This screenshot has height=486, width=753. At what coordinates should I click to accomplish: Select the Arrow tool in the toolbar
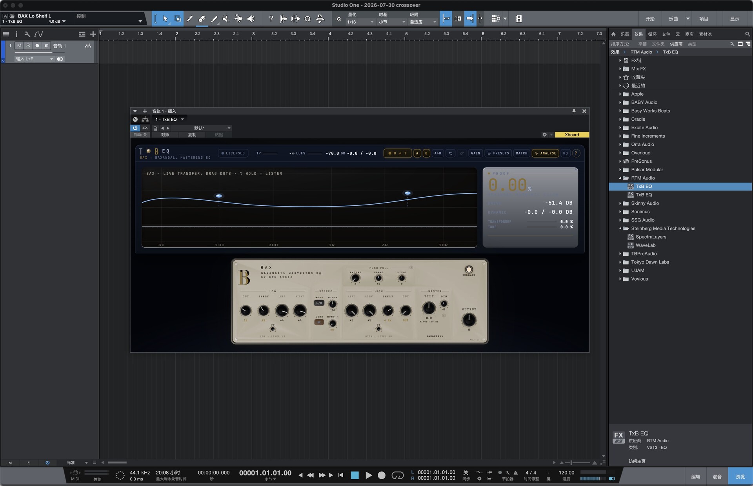[165, 18]
